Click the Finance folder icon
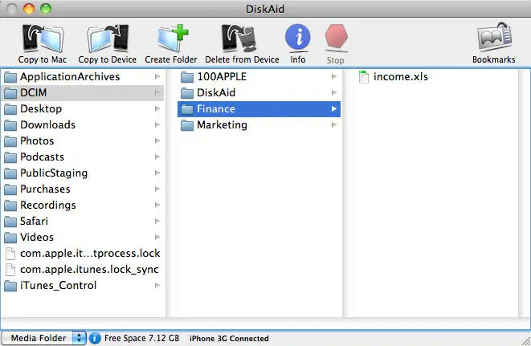Image resolution: width=531 pixels, height=346 pixels. coord(187,109)
